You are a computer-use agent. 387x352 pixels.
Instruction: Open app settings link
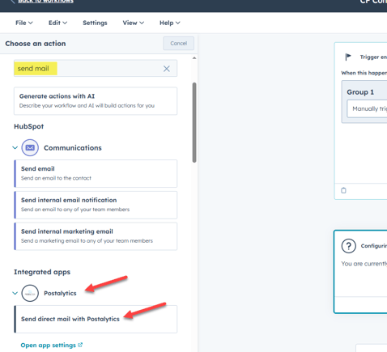click(49, 345)
